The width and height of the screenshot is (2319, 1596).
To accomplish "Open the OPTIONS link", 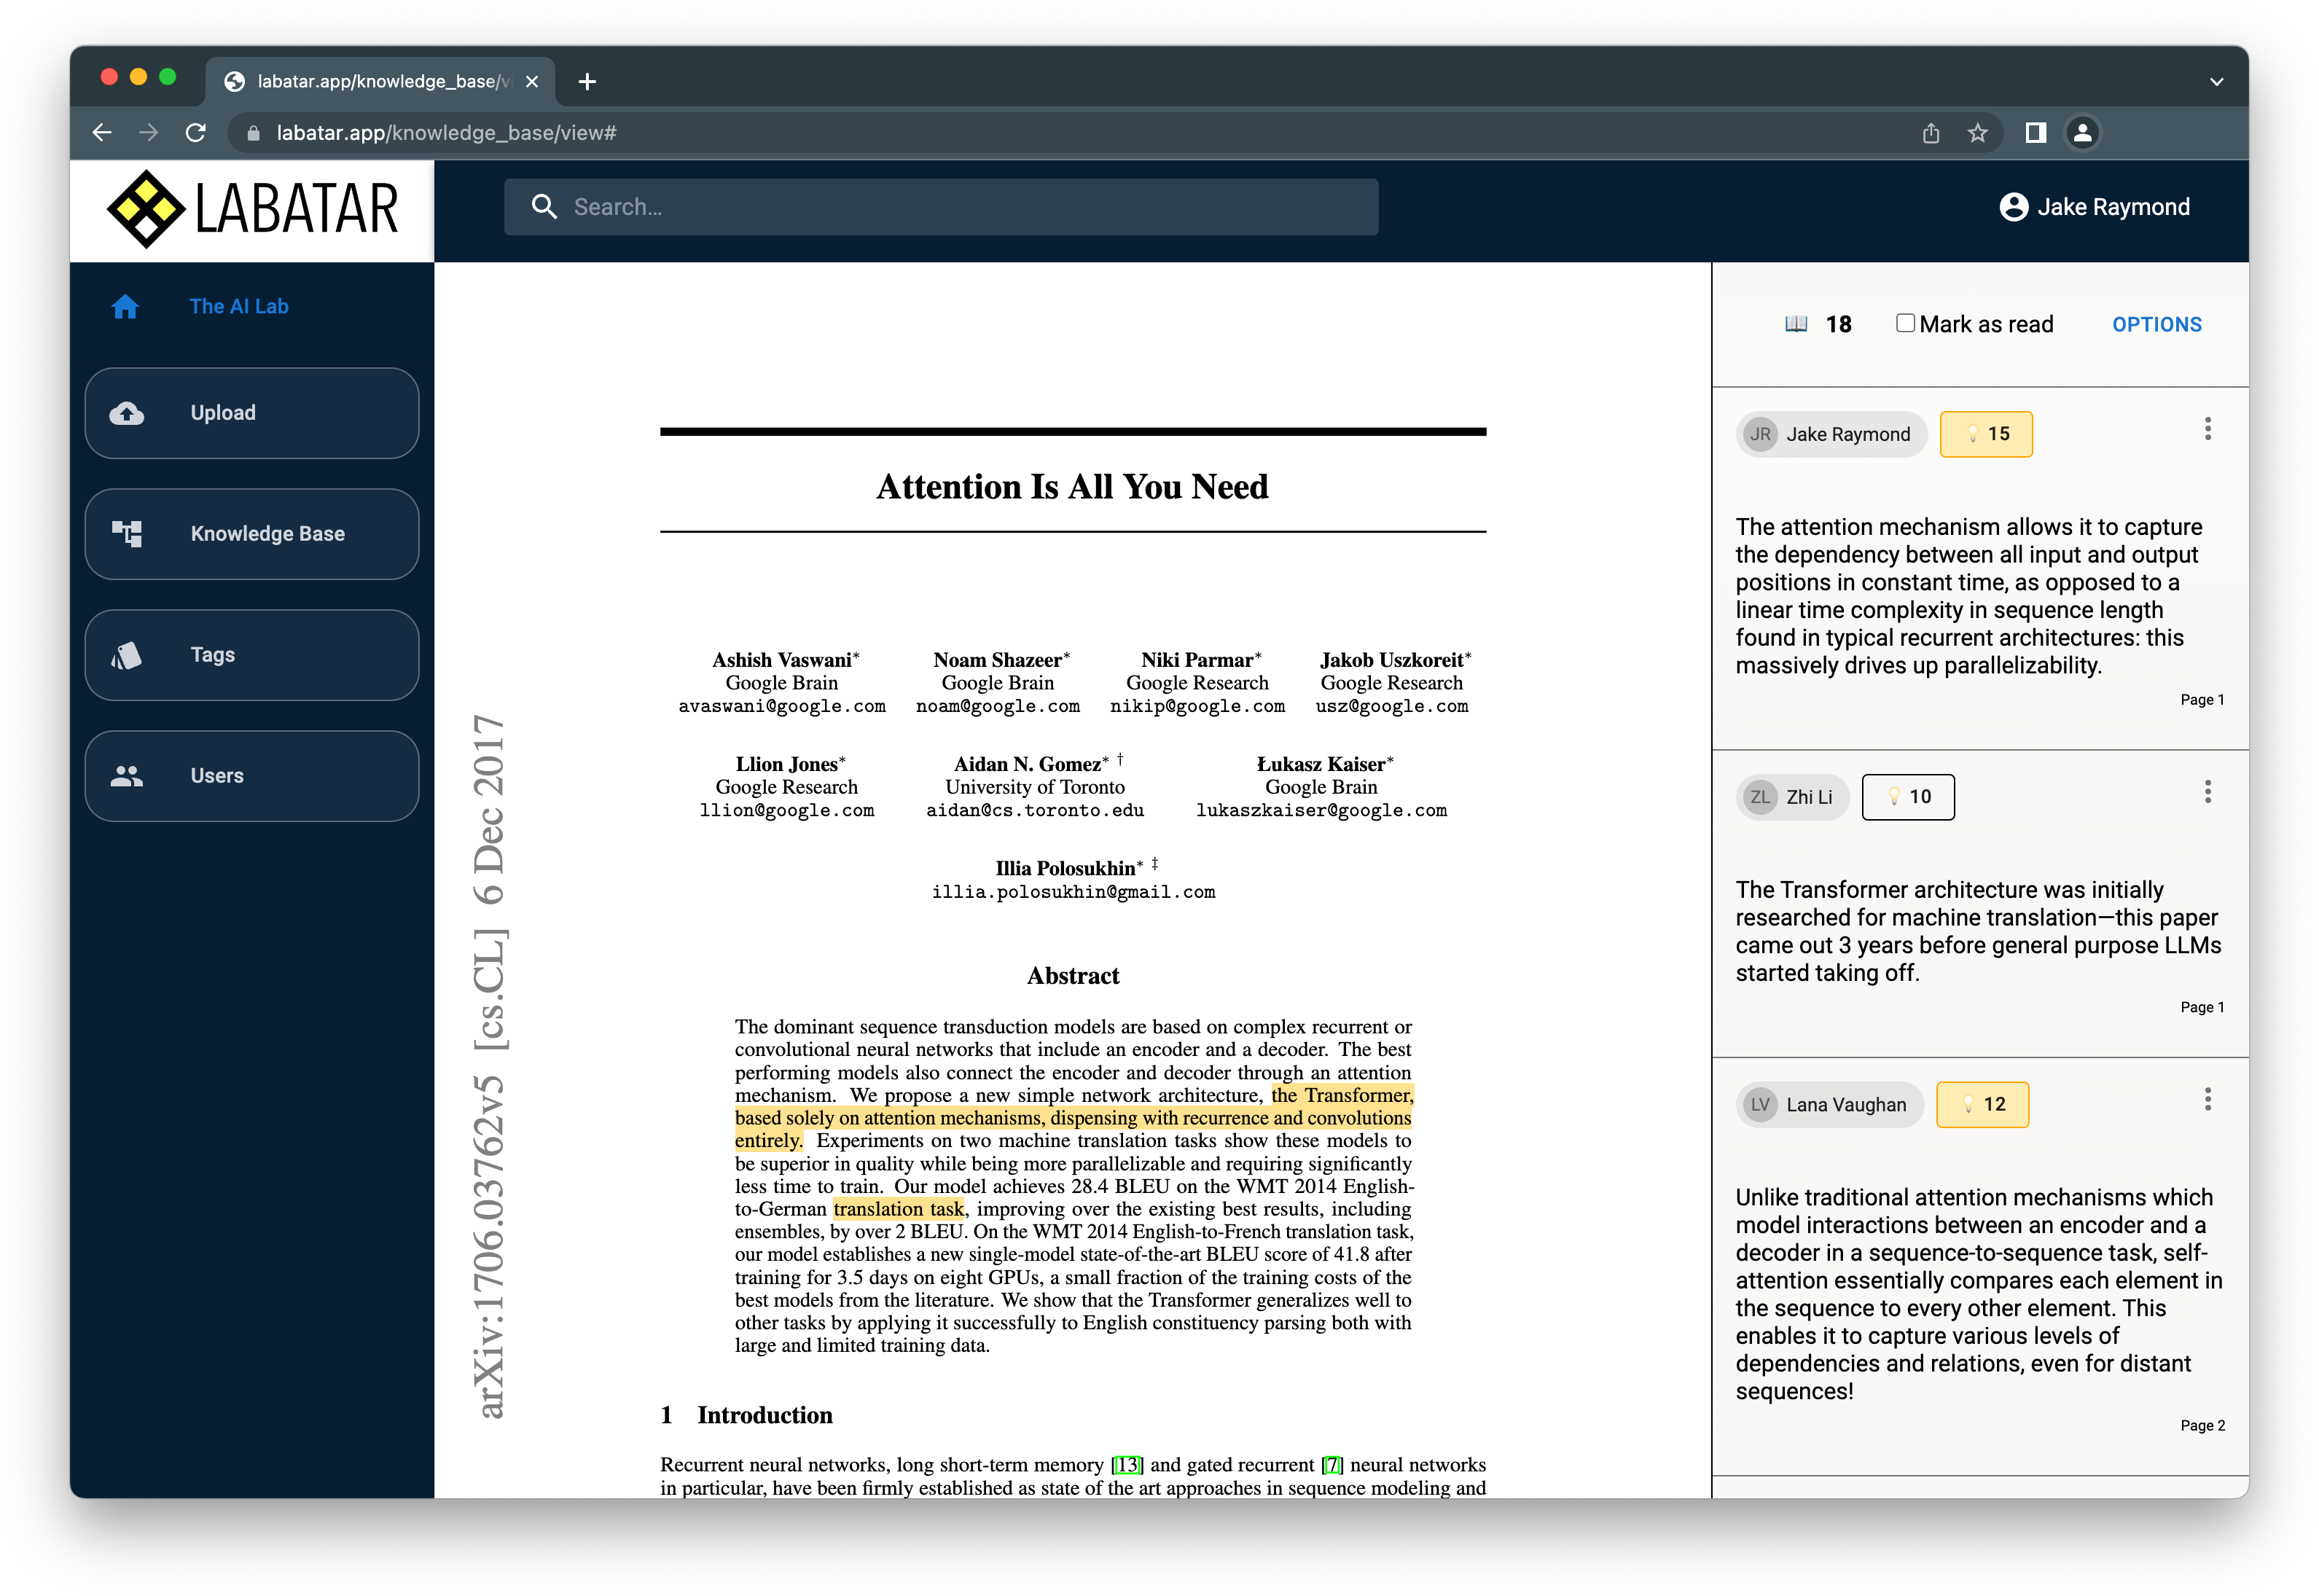I will point(2156,324).
